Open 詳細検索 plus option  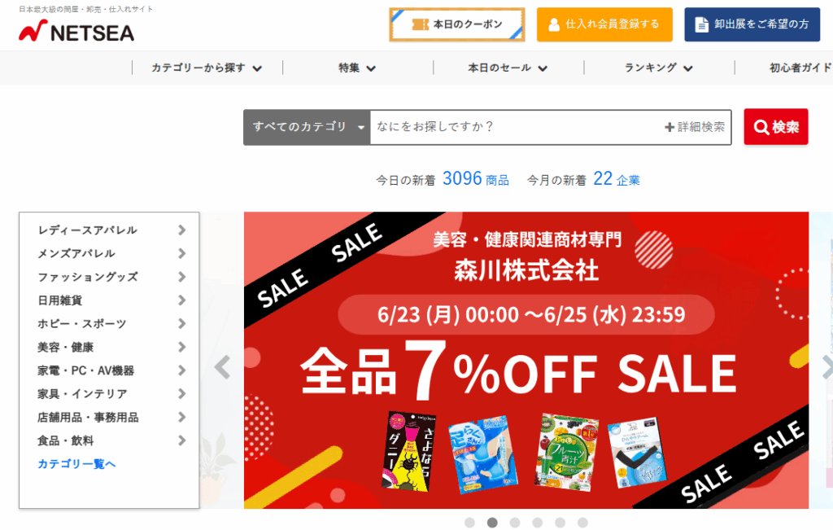pos(695,127)
